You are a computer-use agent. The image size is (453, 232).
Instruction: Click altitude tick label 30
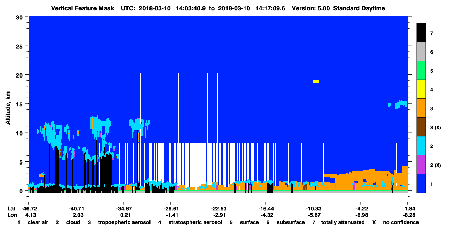pos(20,17)
